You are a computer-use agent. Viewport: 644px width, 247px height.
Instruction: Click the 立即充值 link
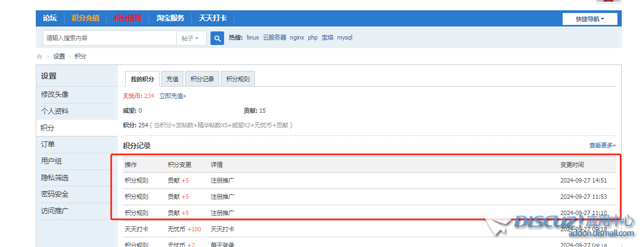coord(173,96)
